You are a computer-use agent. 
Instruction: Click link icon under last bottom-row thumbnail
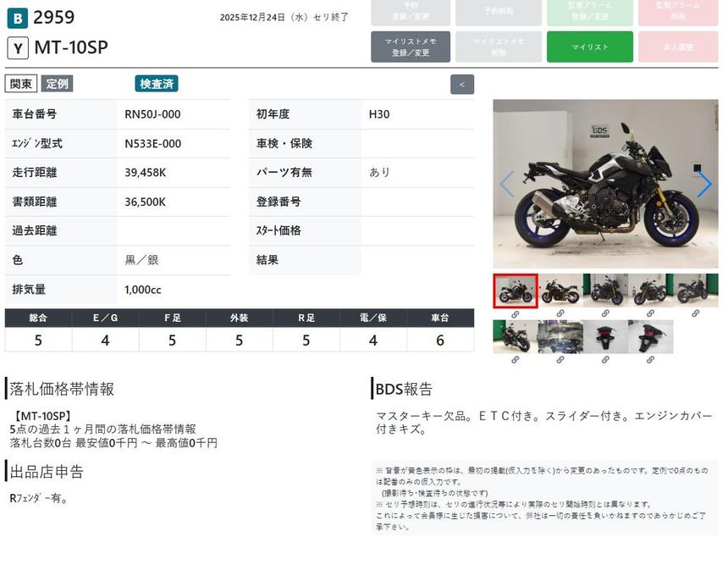650,360
